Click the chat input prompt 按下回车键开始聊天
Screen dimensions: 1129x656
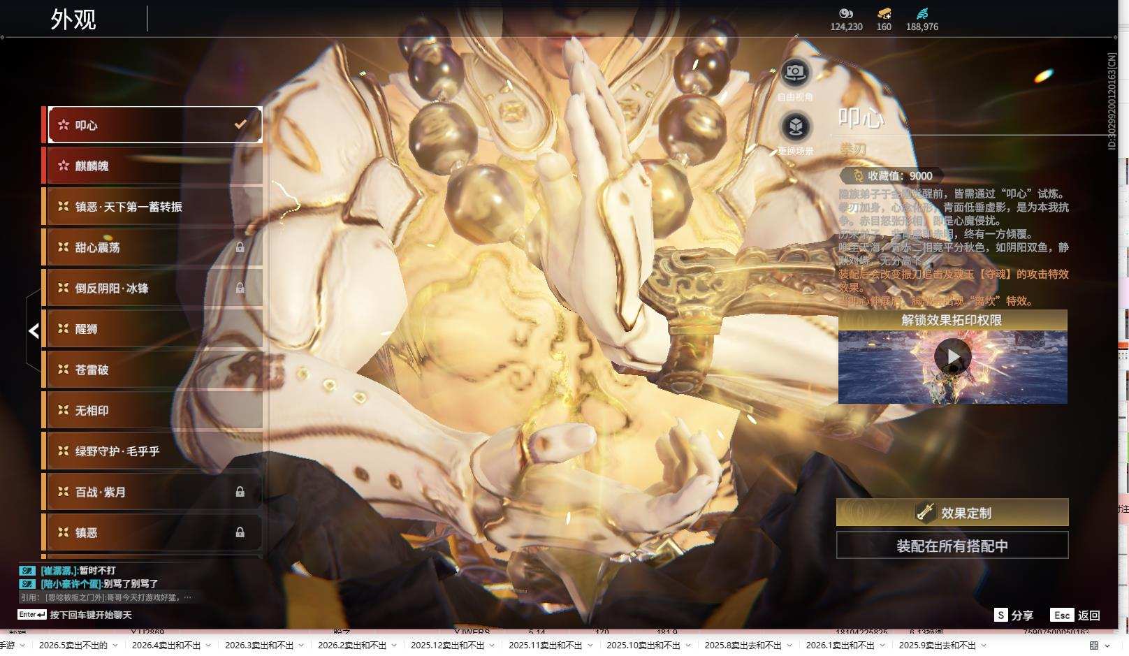91,615
